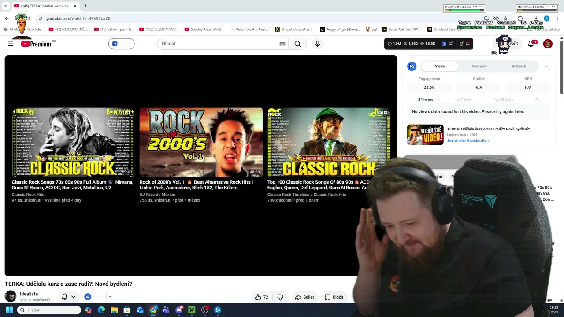Image resolution: width=564 pixels, height=317 pixels.
Task: Select the 1st 28 days views range
Action: pyautogui.click(x=504, y=100)
